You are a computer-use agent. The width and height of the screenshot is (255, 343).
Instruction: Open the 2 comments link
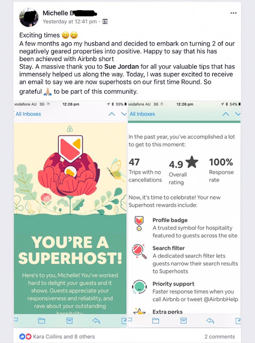(219, 337)
